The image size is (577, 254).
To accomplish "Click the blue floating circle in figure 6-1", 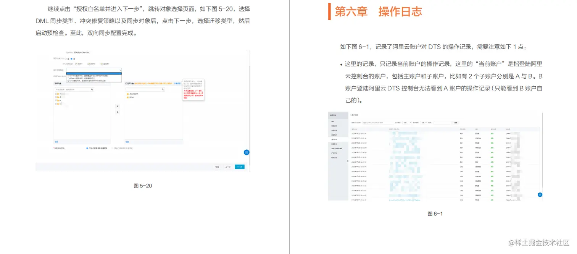I will [x=540, y=195].
